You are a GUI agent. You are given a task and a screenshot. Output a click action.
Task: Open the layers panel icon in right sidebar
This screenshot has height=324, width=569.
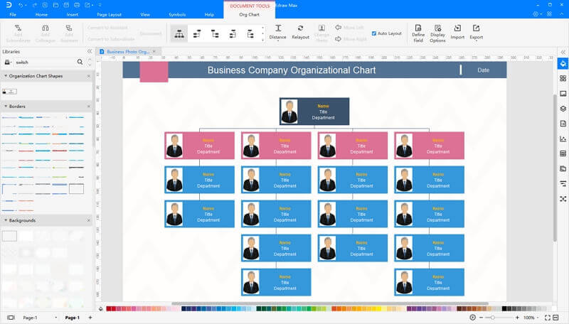pyautogui.click(x=563, y=109)
